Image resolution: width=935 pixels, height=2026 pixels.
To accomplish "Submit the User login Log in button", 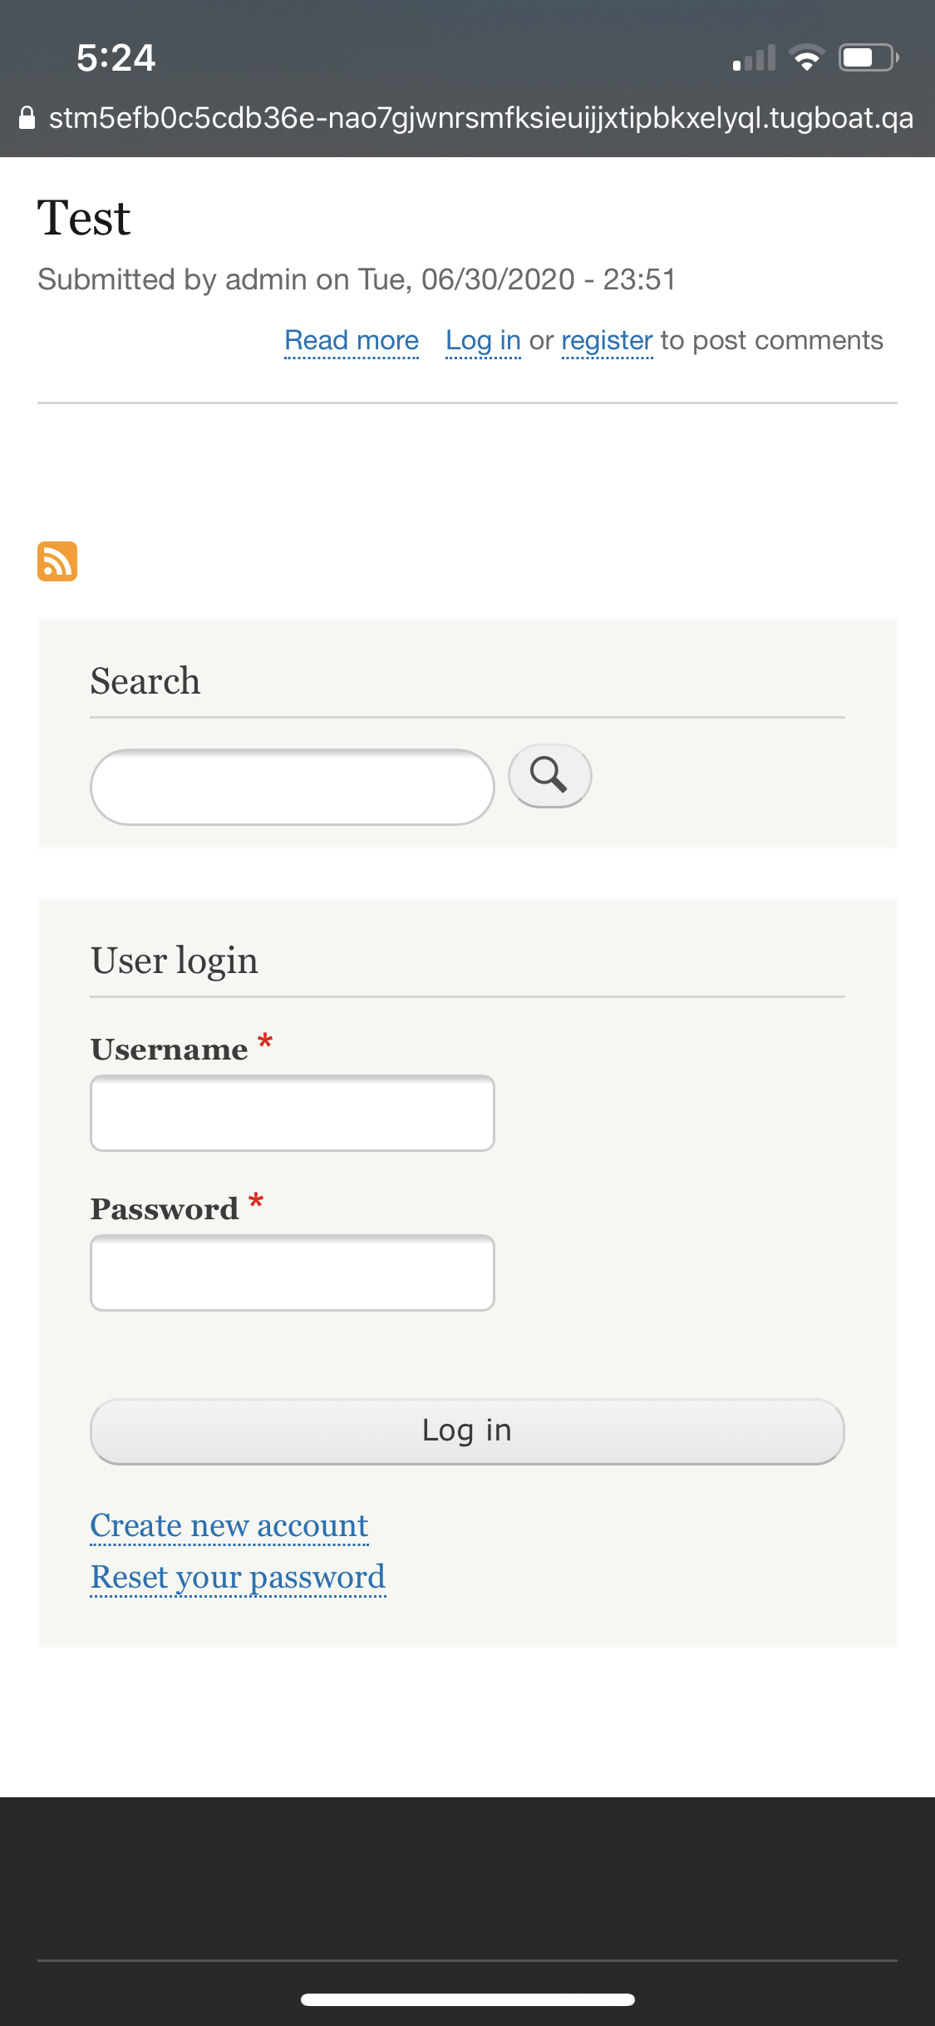I will tap(467, 1431).
